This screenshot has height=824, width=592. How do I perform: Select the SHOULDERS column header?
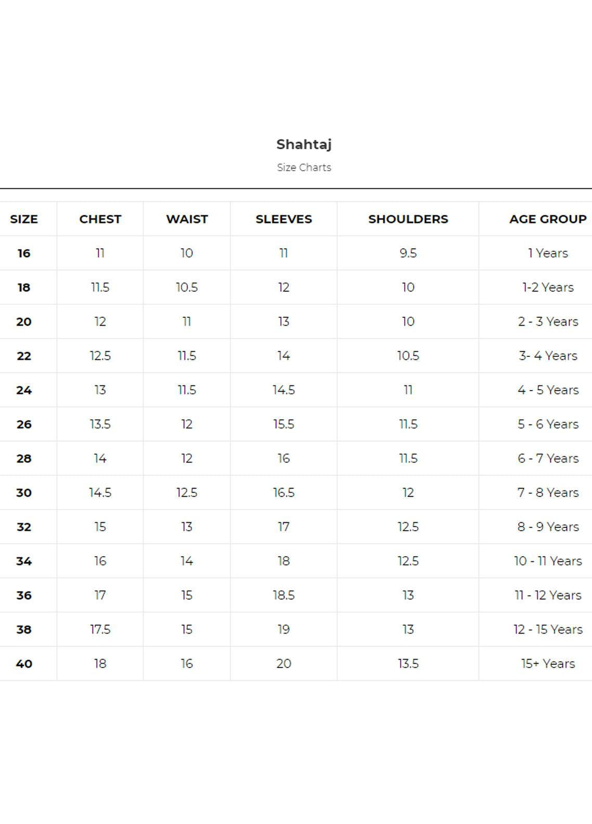click(x=408, y=219)
